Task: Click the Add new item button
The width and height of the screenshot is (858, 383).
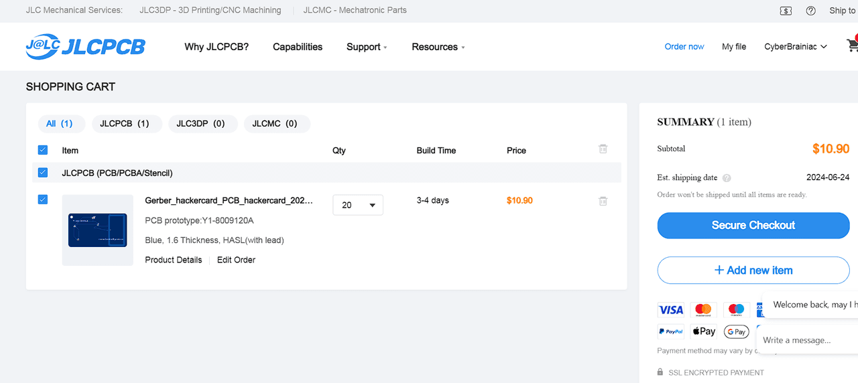Action: pos(753,271)
